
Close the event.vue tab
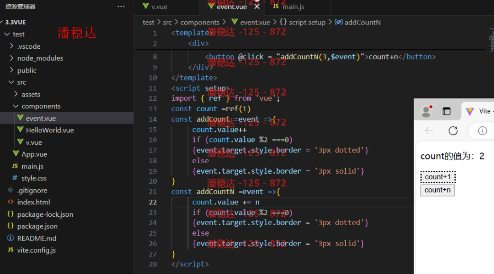pos(257,7)
